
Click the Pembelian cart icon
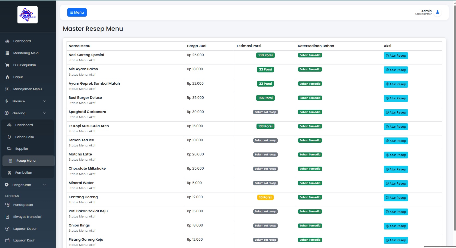click(x=9, y=173)
